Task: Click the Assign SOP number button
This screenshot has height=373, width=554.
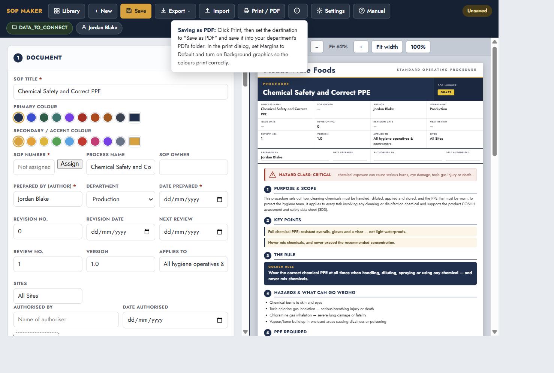Action: pos(70,164)
